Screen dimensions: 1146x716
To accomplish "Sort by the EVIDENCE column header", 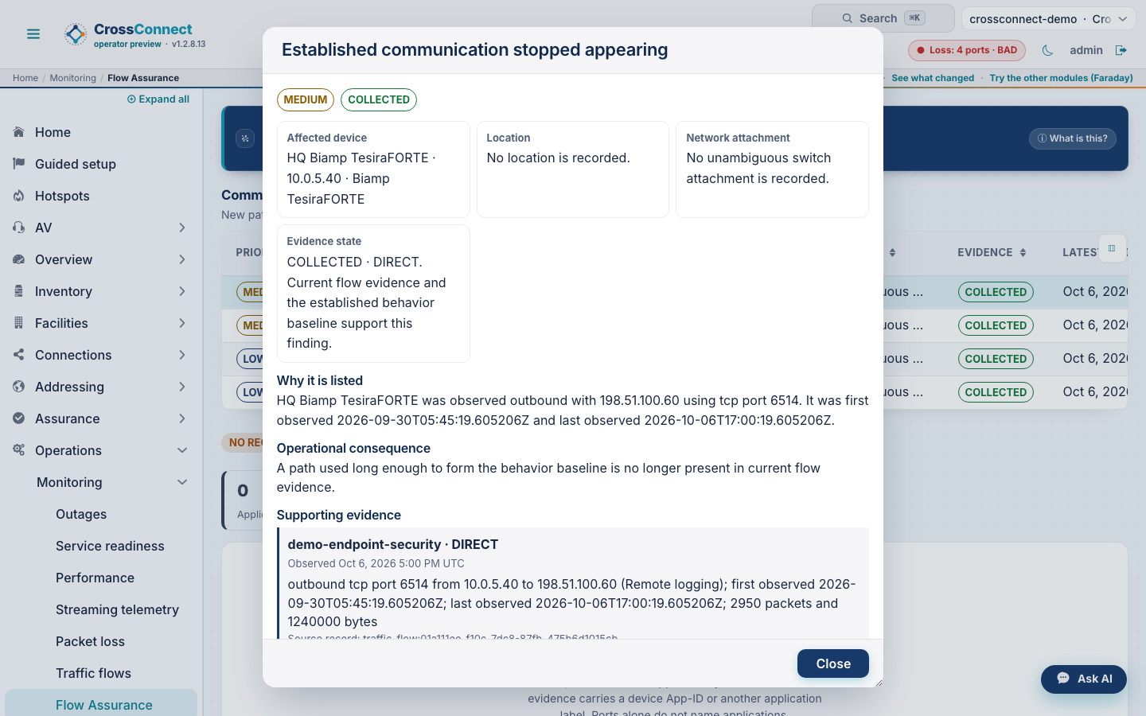I will click(x=992, y=252).
